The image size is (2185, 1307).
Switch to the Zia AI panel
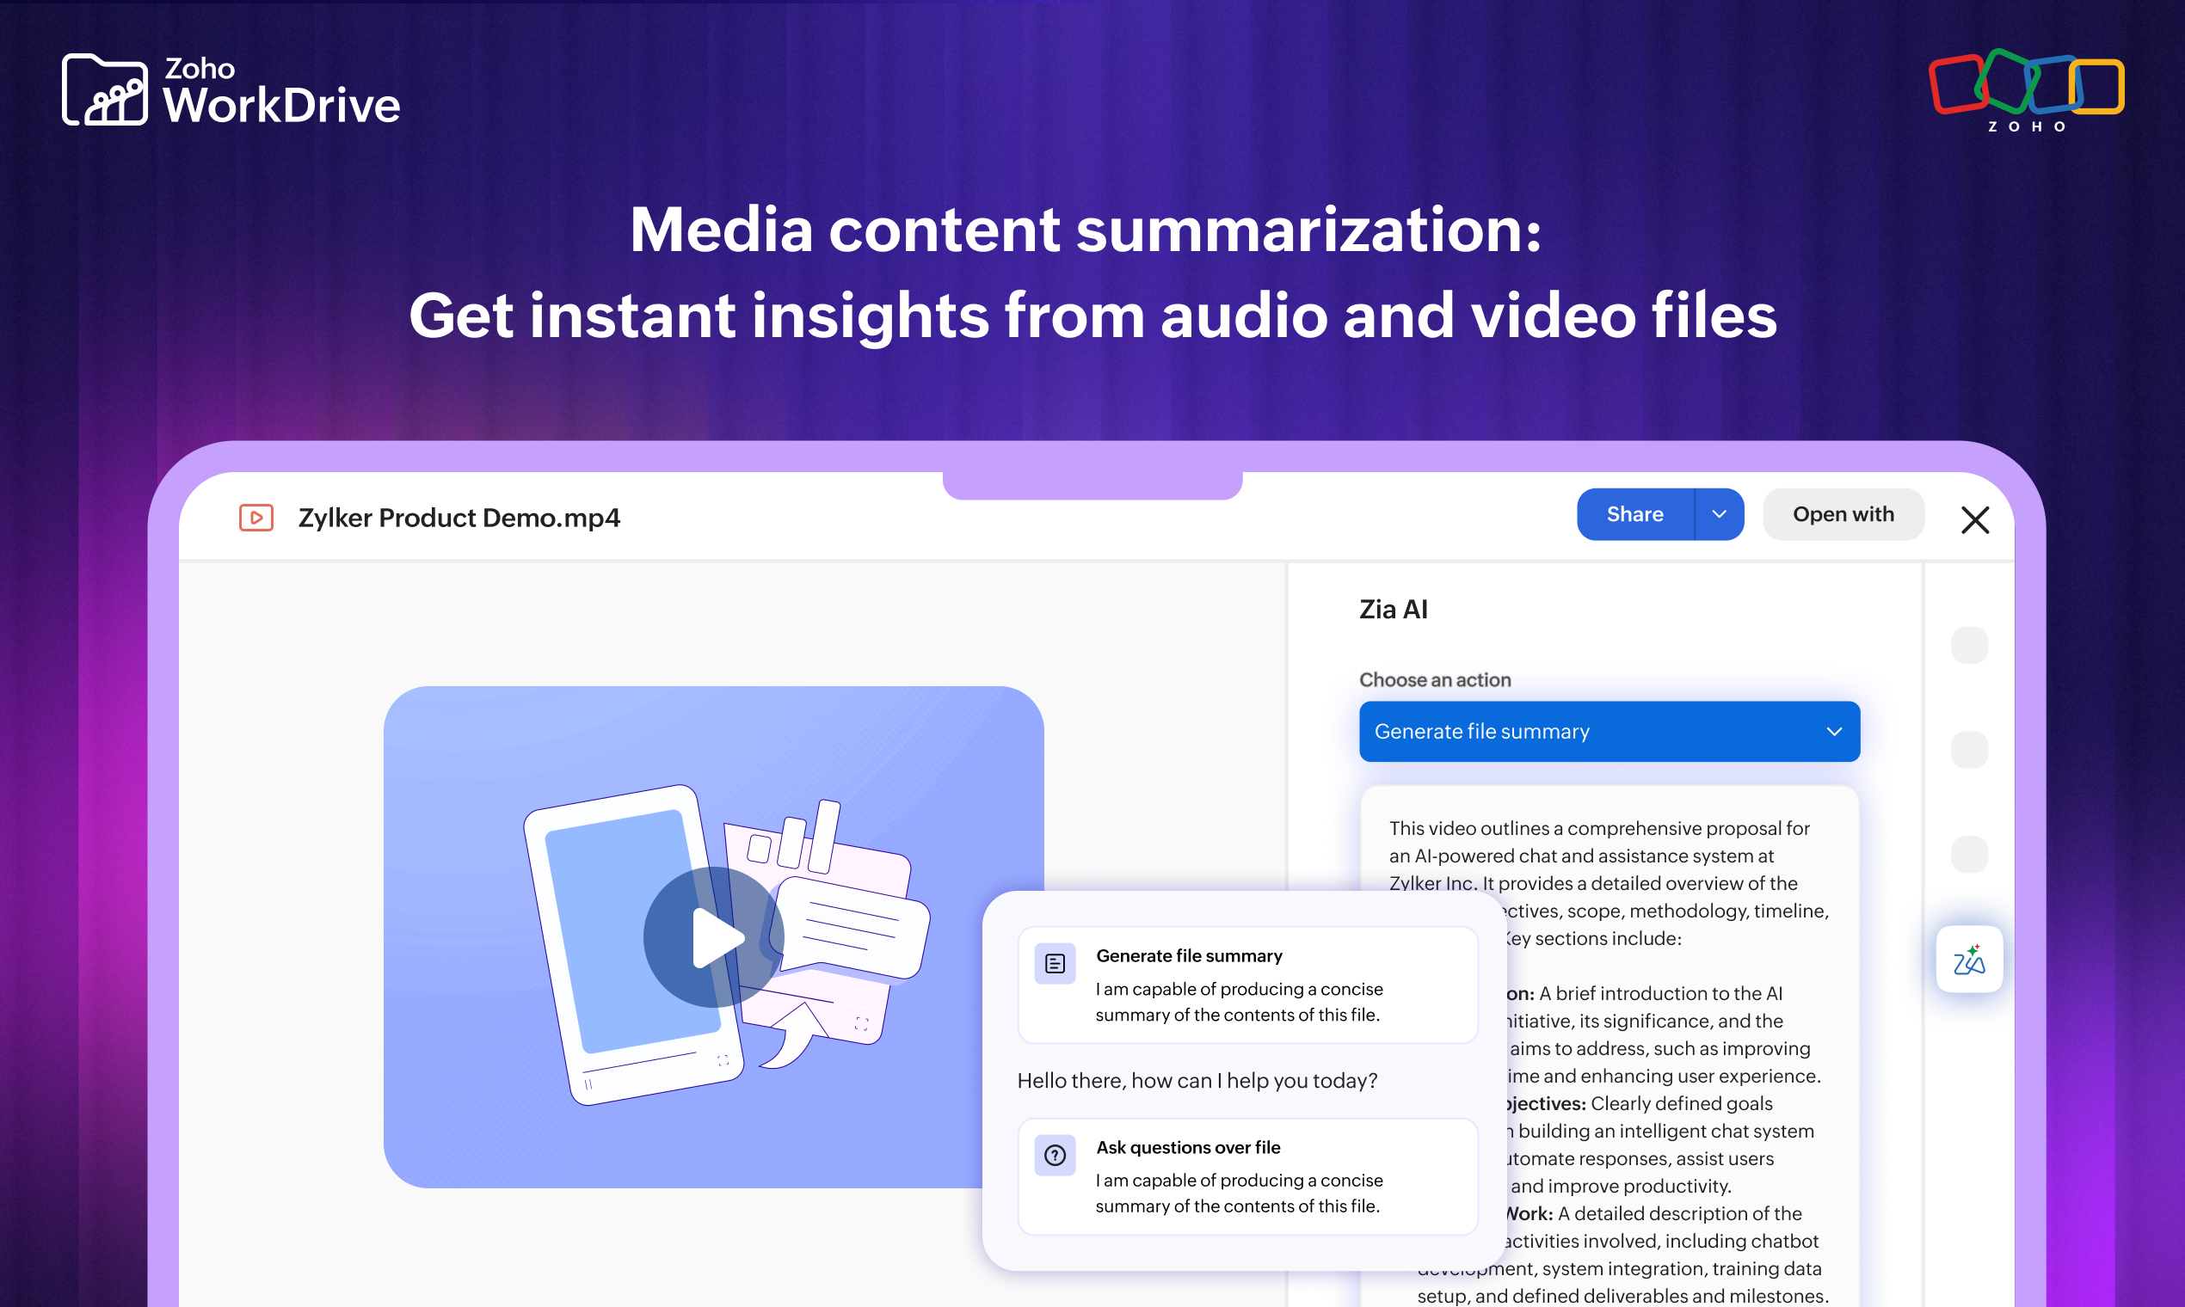point(1392,609)
